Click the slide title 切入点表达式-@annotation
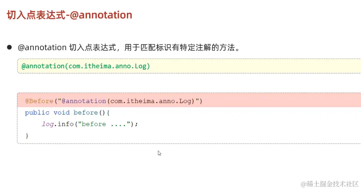 pyautogui.click(x=69, y=15)
